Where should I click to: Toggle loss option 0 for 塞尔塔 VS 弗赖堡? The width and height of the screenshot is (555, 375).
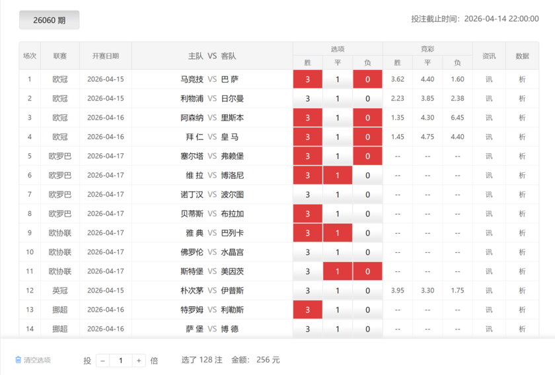tap(367, 156)
